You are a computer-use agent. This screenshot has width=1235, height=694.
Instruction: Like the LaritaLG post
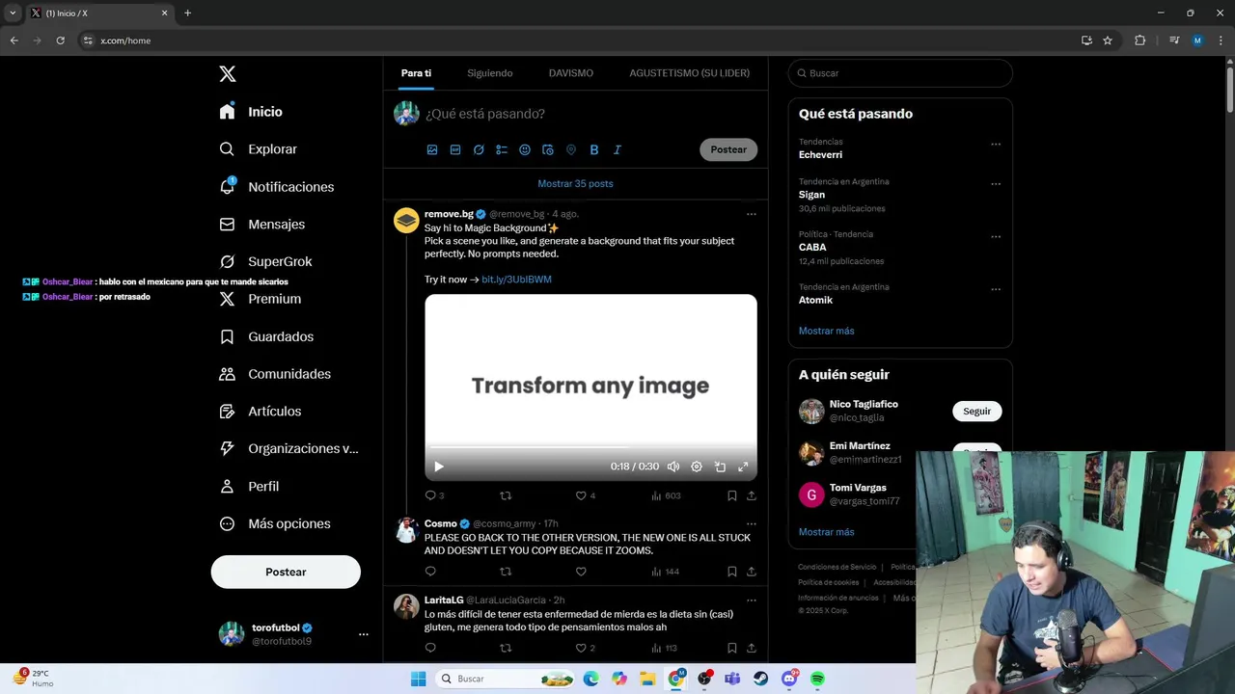pos(581,648)
